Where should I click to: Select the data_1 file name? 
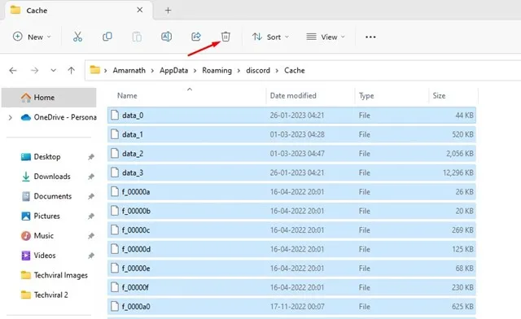click(133, 134)
